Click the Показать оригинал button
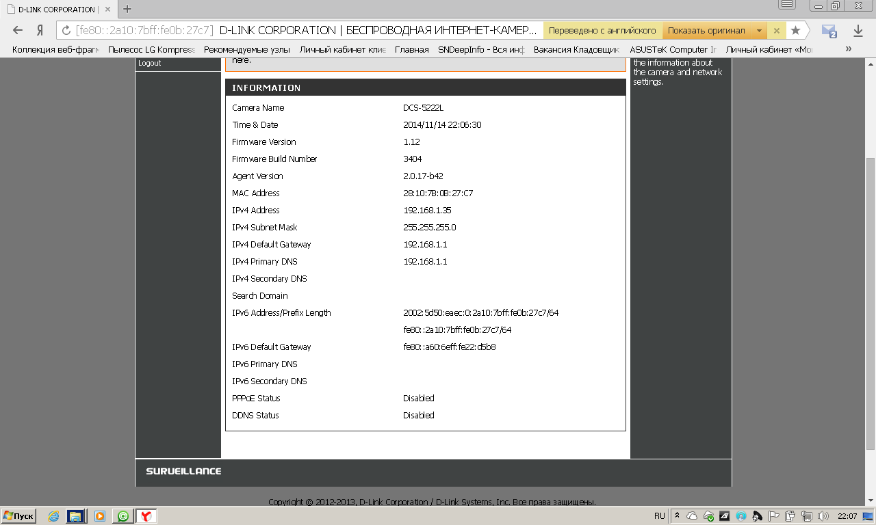 (706, 31)
